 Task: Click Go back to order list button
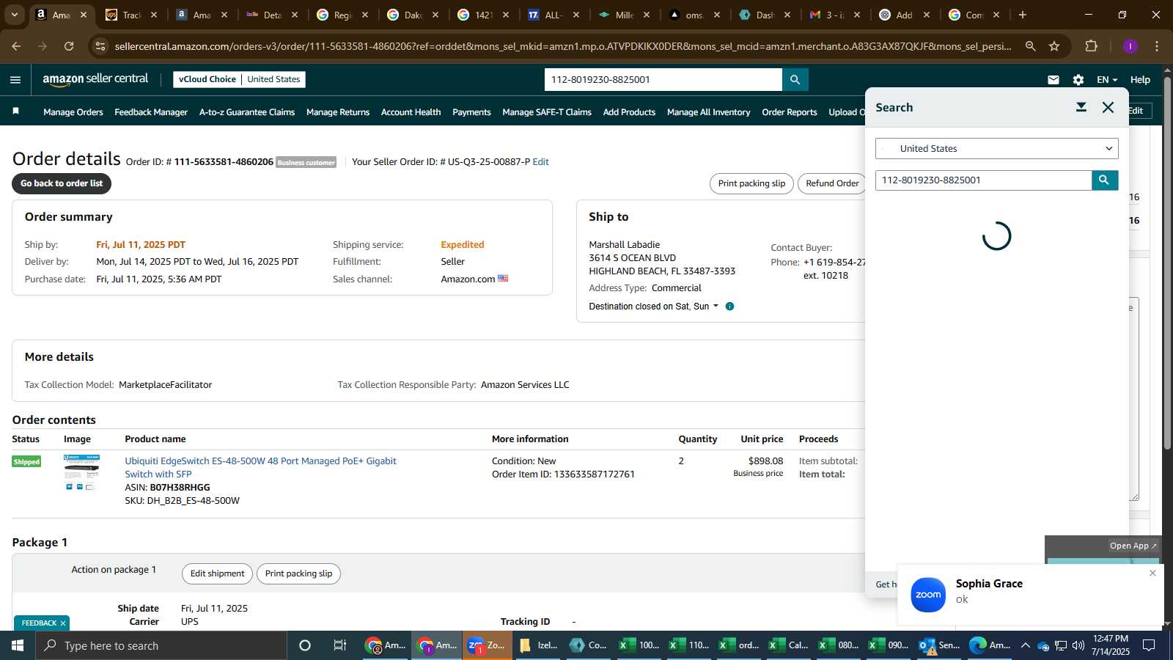(x=62, y=183)
